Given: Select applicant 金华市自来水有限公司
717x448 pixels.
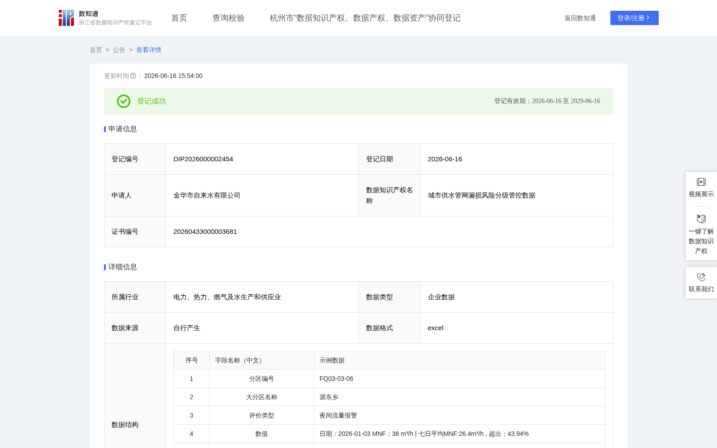Looking at the screenshot, I should 207,195.
